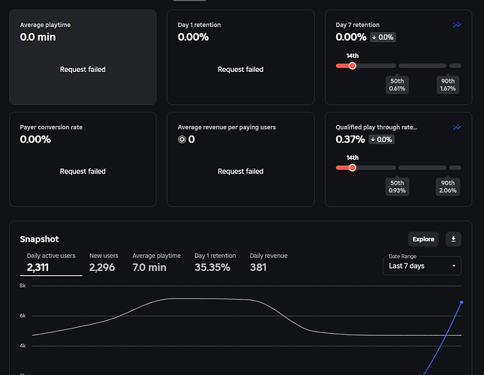Click the down arrow badge beside 0.37%
484x375 pixels.
[x=381, y=139]
